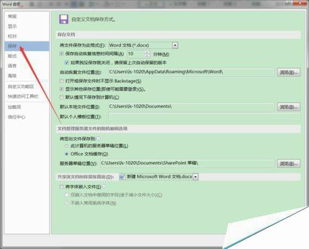The width and height of the screenshot is (309, 249).
Task: Click info icon next to embed fonts
Action: [104, 187]
